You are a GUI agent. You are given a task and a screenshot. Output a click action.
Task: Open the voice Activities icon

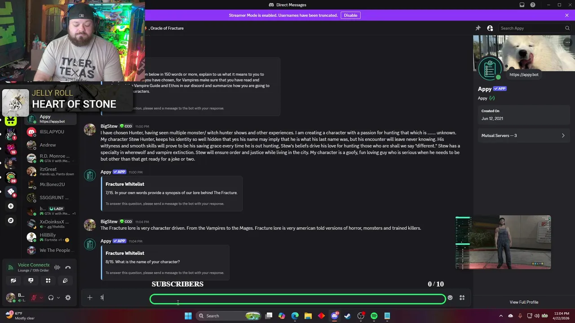coord(48,280)
